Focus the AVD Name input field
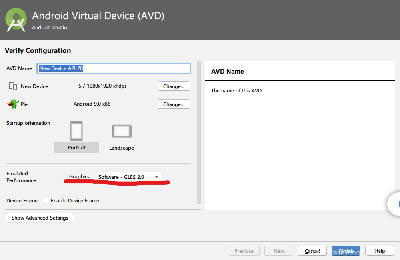400x260 pixels. pos(114,68)
